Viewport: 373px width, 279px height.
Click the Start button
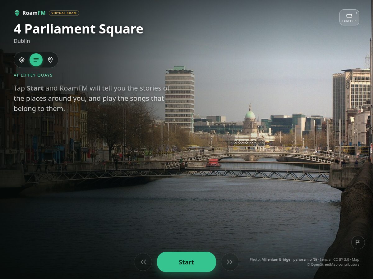point(186,262)
